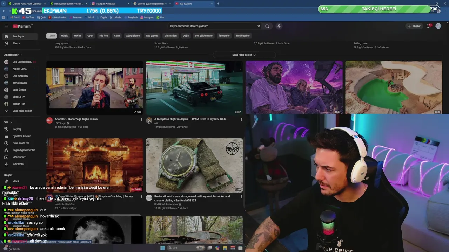Image resolution: width=449 pixels, height=252 pixels.
Task: Open Sleepless Night in Japan video thumbnail
Action: point(194,88)
